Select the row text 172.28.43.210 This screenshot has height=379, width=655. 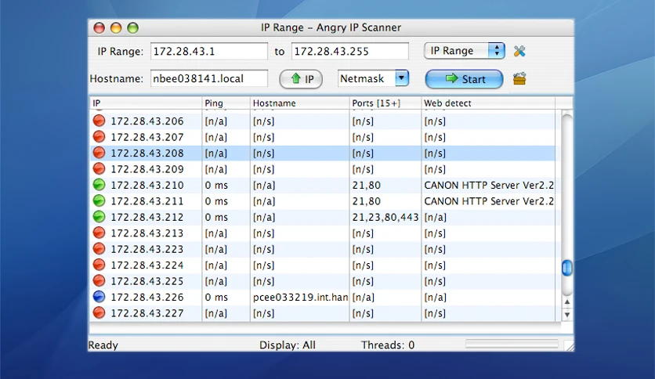pos(147,185)
